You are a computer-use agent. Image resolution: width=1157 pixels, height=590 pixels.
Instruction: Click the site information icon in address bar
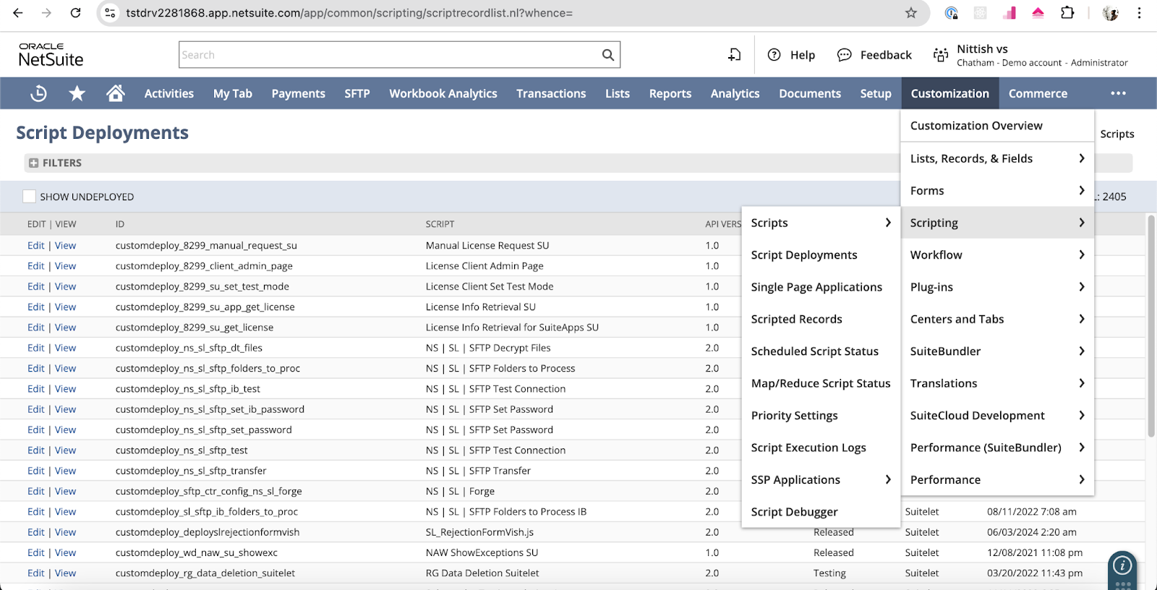110,13
